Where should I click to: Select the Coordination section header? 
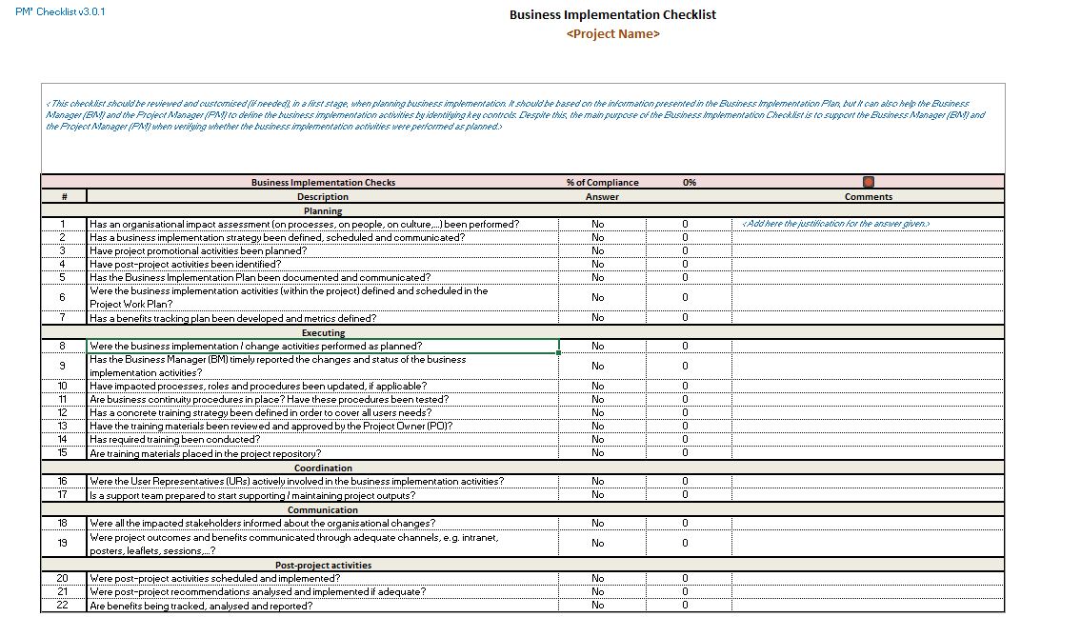point(323,468)
